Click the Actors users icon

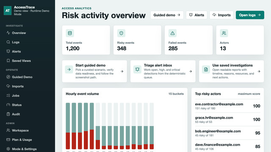tap(224, 33)
